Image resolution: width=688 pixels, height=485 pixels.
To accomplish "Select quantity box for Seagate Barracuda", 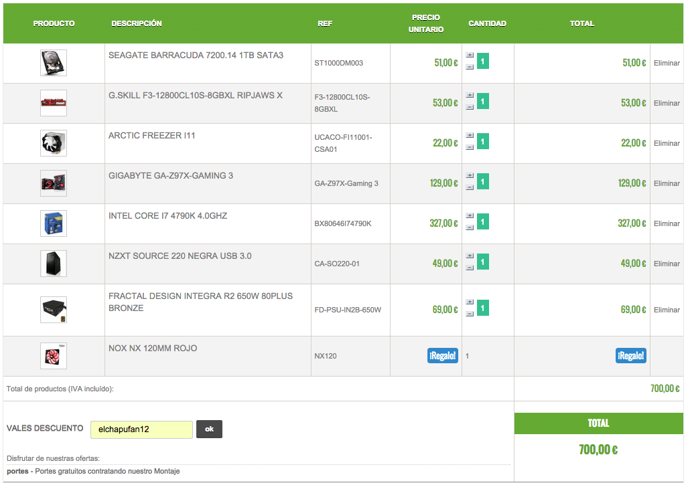I will (x=482, y=61).
